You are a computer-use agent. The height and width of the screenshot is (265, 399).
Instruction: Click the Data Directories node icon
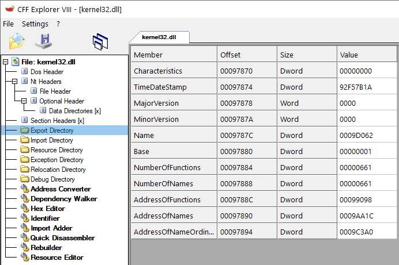[x=43, y=110]
